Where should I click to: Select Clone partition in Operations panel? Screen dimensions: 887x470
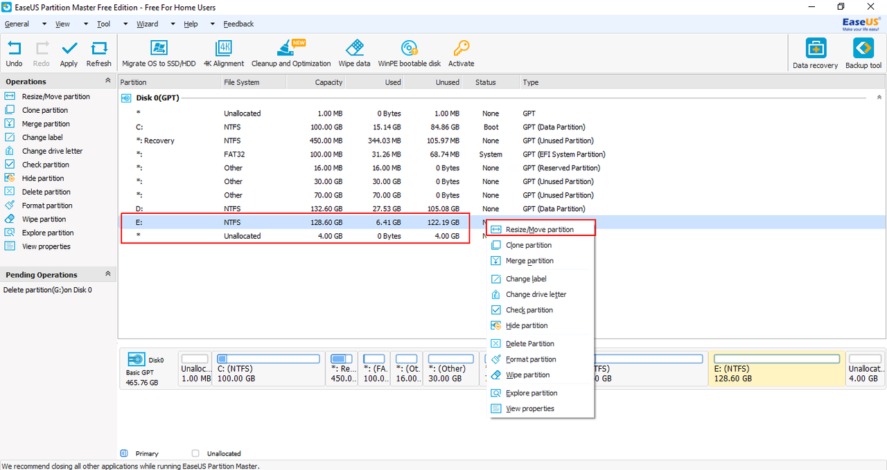coord(36,110)
